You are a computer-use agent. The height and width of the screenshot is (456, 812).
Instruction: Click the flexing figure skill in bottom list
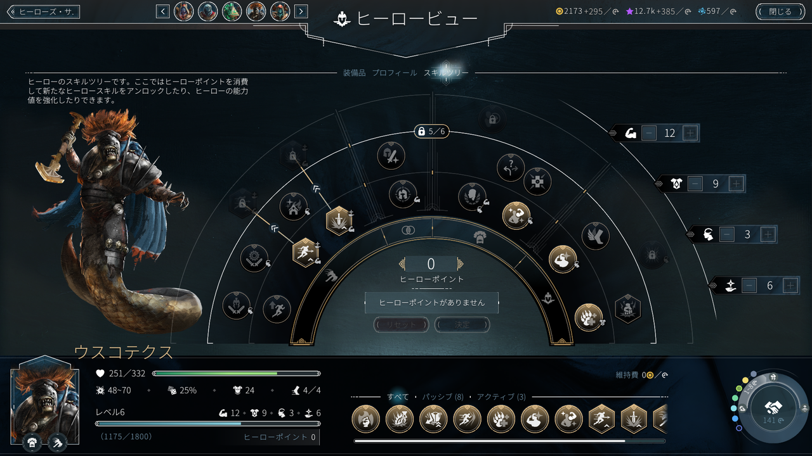click(569, 419)
